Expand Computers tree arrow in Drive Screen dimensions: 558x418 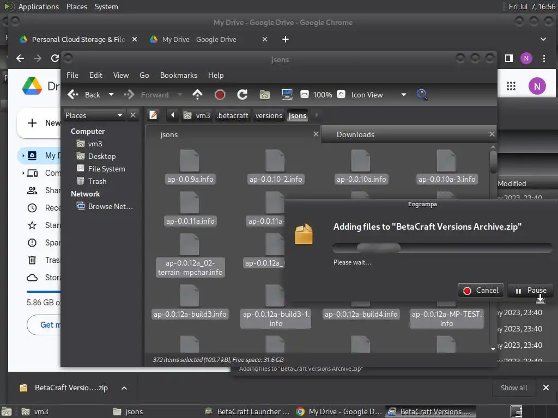coord(23,173)
